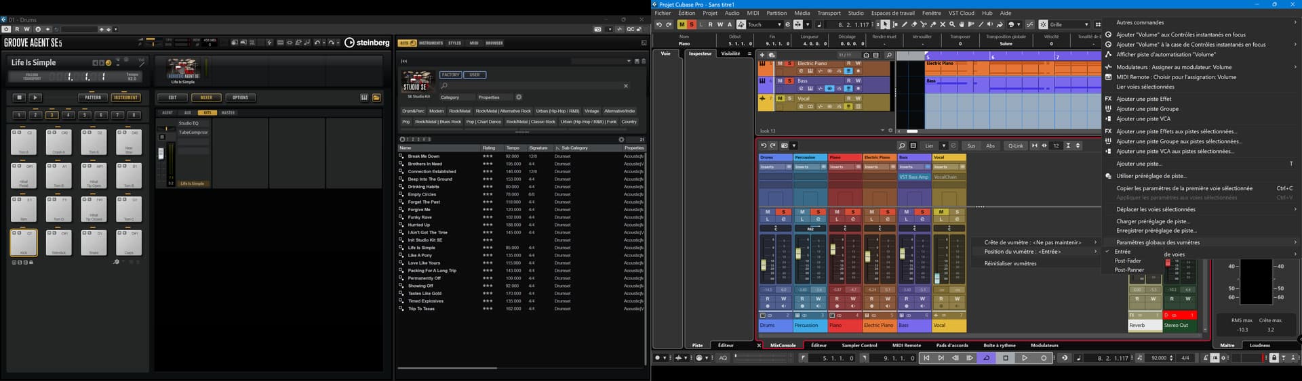Open track search magnifier in track list
Screen dimensions: 1302x381
pos(889,55)
